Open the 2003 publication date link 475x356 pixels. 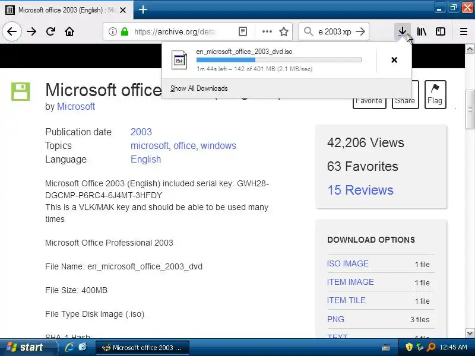(x=141, y=132)
